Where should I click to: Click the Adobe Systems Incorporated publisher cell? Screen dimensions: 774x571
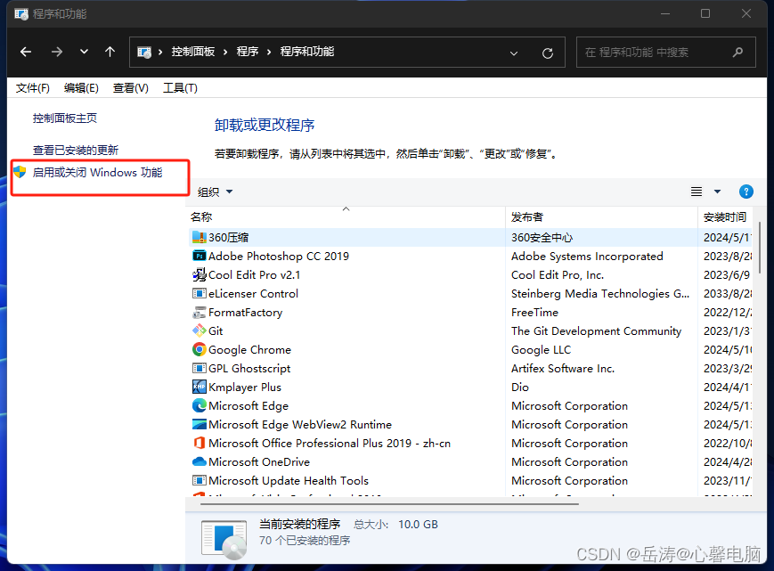click(587, 257)
